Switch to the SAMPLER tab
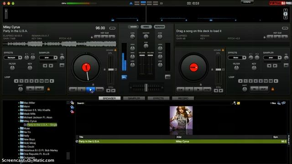292x164 pixels. click(x=134, y=98)
